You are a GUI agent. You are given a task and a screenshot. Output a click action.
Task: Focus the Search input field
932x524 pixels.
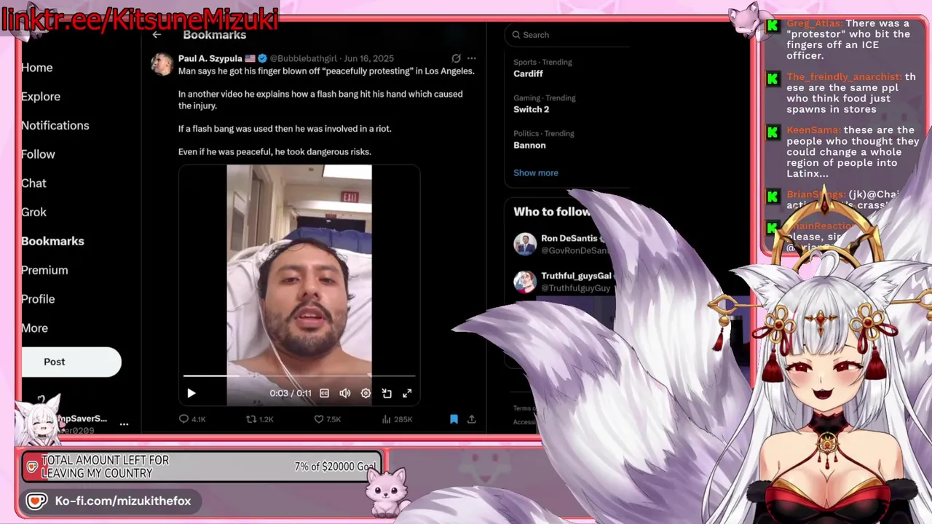click(x=569, y=35)
